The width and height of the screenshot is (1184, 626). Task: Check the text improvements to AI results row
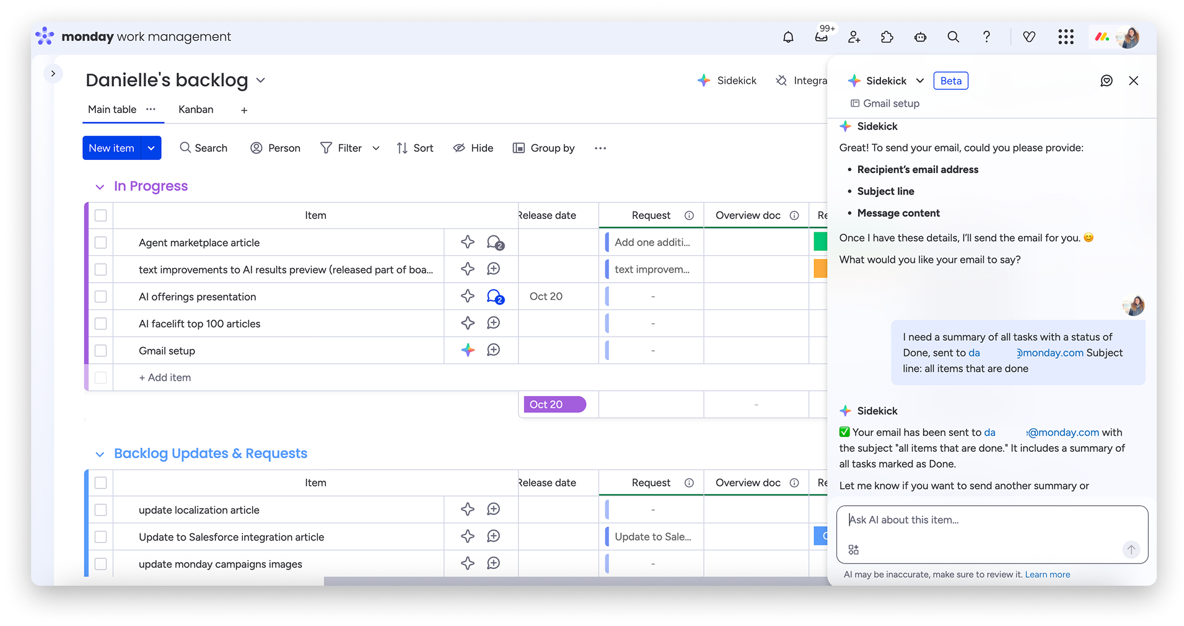(x=100, y=270)
